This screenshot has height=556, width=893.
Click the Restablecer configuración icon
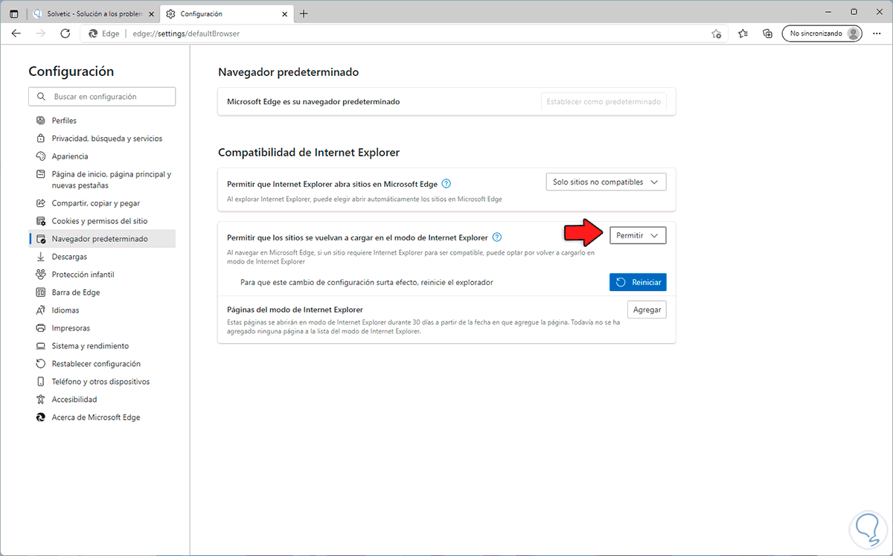pyautogui.click(x=41, y=364)
